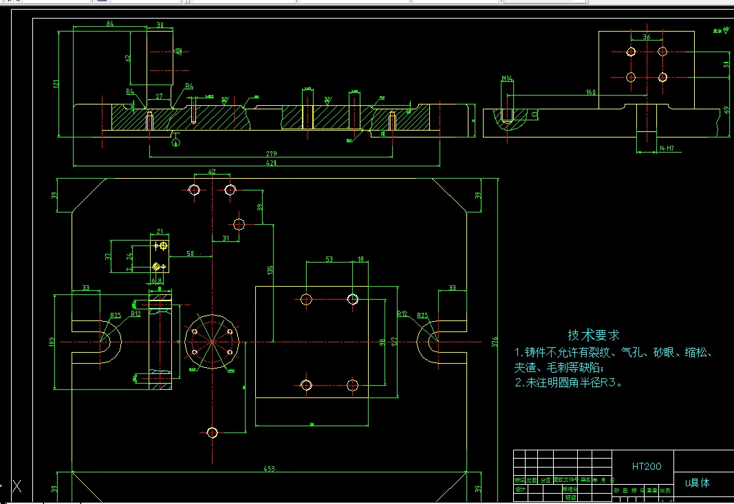
Task: Click the UCS axis marker at bottom left
Action: (x=17, y=485)
